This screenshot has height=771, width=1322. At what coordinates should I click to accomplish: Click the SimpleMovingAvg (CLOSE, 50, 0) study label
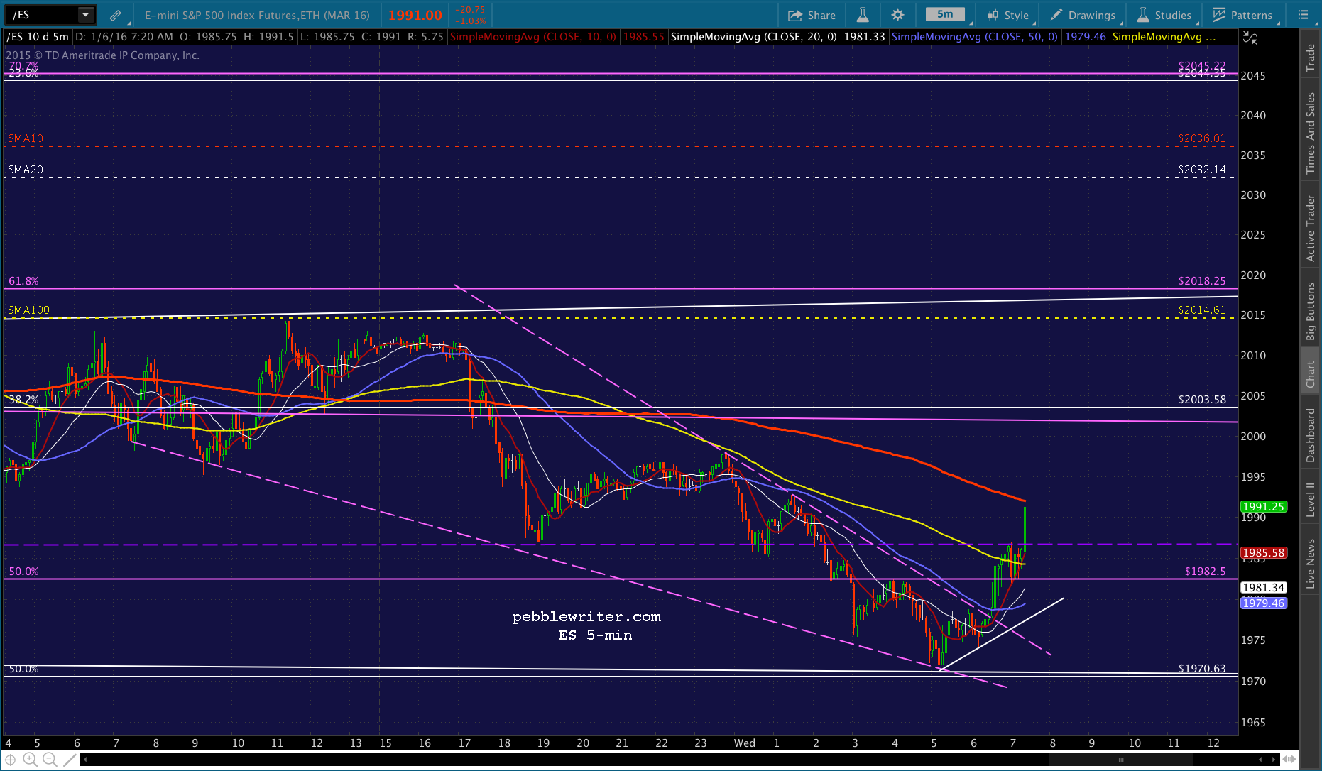pos(974,37)
